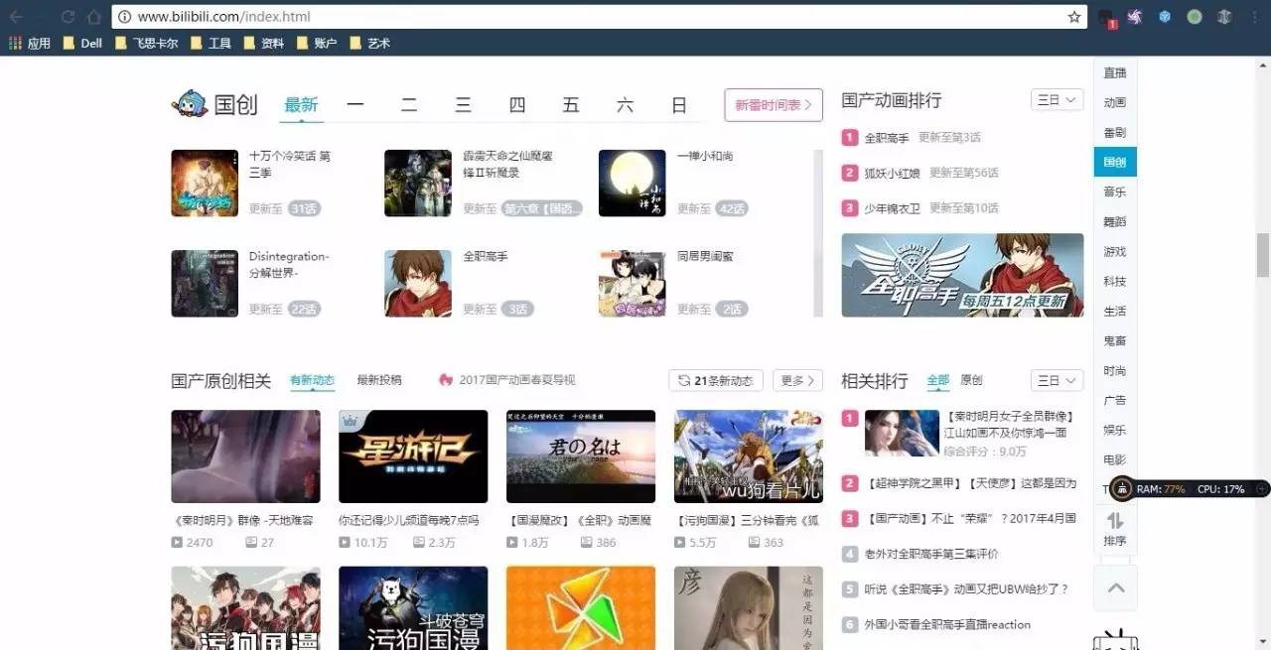This screenshot has width=1271, height=650.
Task: Click the 21条新动态 refresh button
Action: coord(715,380)
